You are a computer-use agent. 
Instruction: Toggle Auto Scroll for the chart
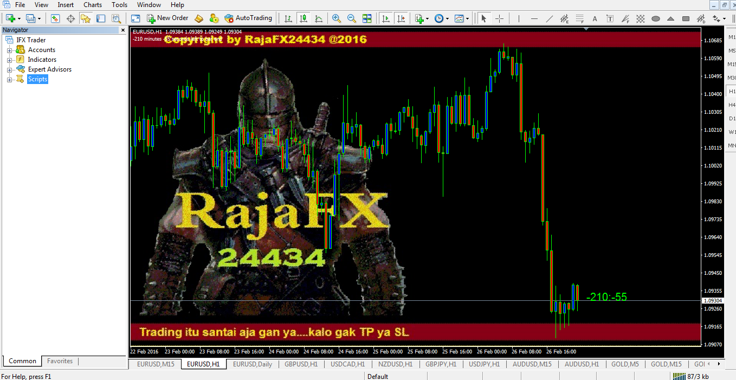(x=386, y=18)
